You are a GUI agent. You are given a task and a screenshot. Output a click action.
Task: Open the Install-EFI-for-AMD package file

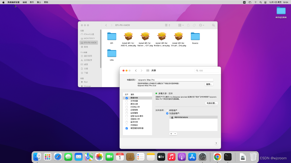pos(128,36)
